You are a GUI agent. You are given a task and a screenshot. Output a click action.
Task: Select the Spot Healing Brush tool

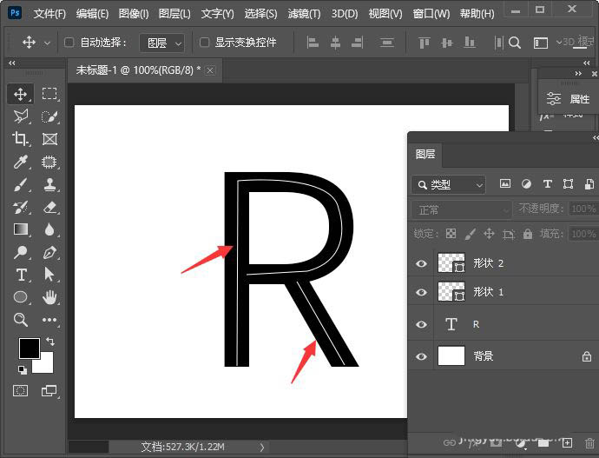(49, 162)
